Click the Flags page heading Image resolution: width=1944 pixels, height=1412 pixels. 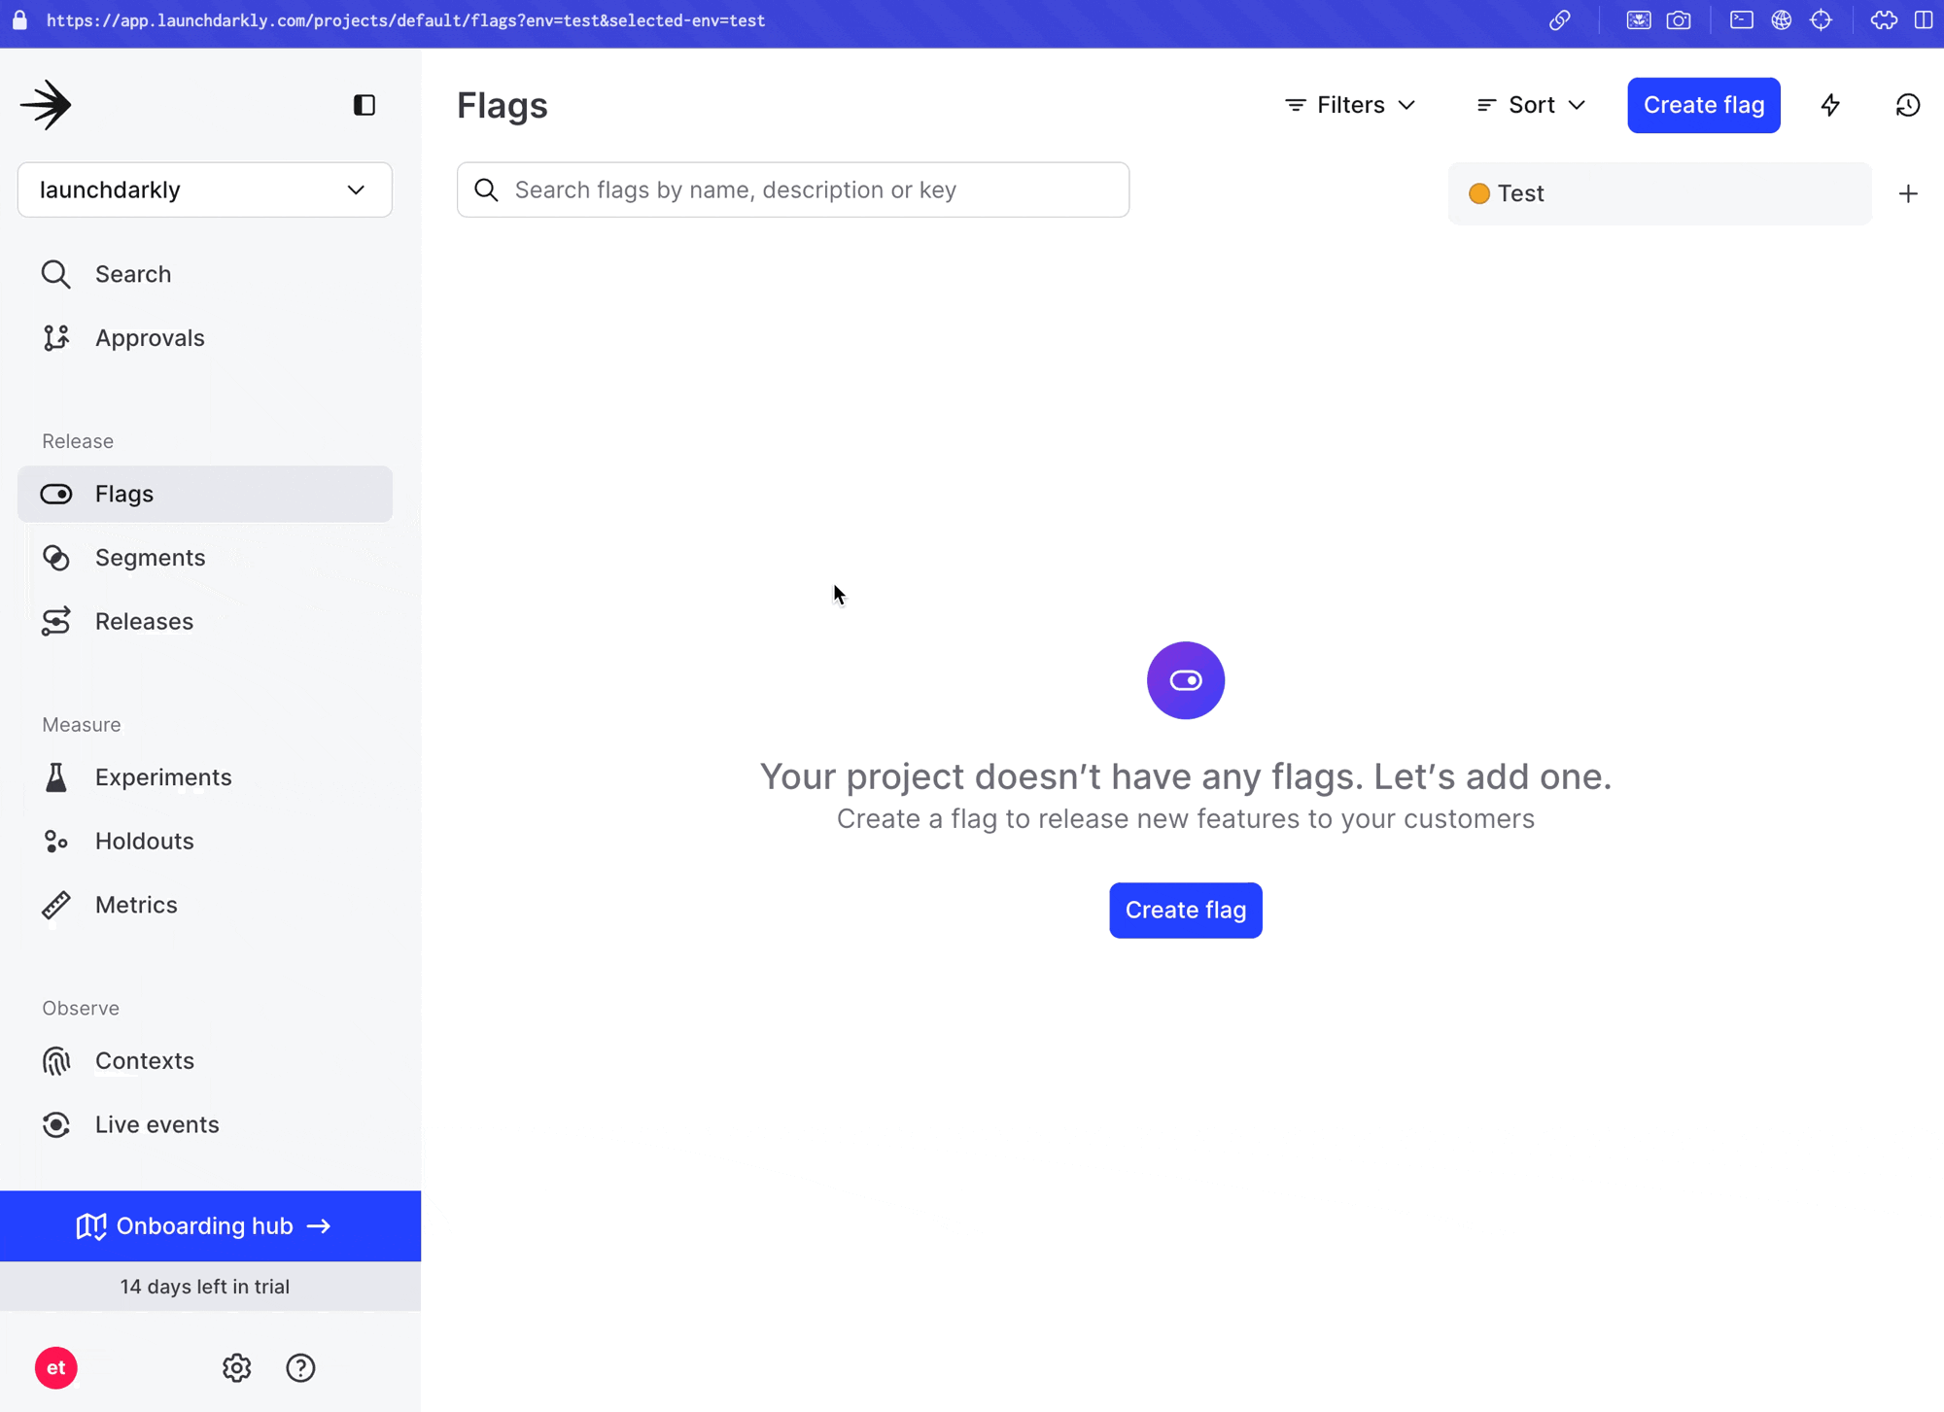[503, 105]
